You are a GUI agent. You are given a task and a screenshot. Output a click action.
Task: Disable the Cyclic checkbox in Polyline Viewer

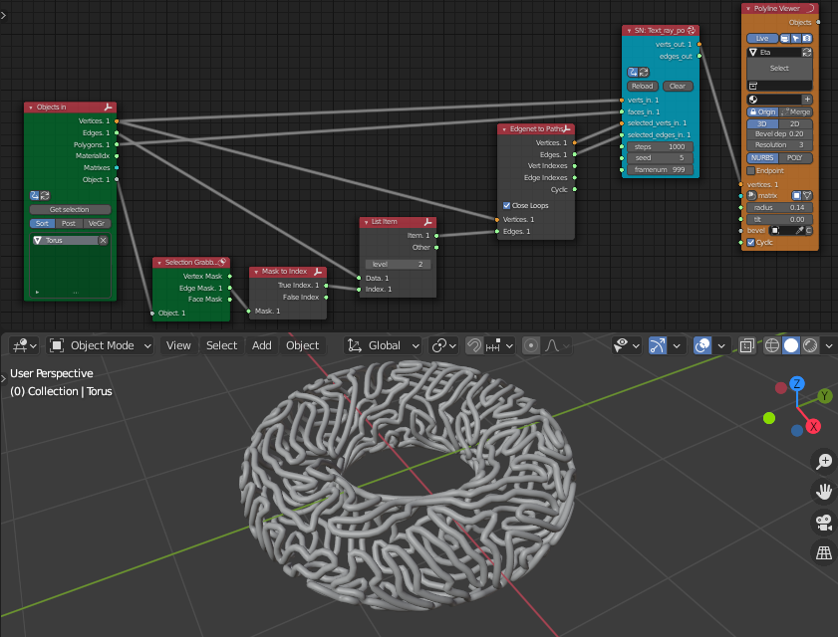[x=750, y=242]
